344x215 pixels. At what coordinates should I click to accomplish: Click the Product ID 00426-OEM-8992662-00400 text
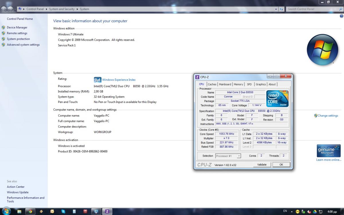click(83, 151)
